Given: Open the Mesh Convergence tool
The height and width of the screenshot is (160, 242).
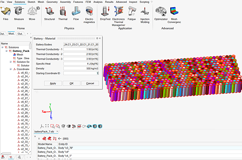Looking at the screenshot, I should 174,15.
